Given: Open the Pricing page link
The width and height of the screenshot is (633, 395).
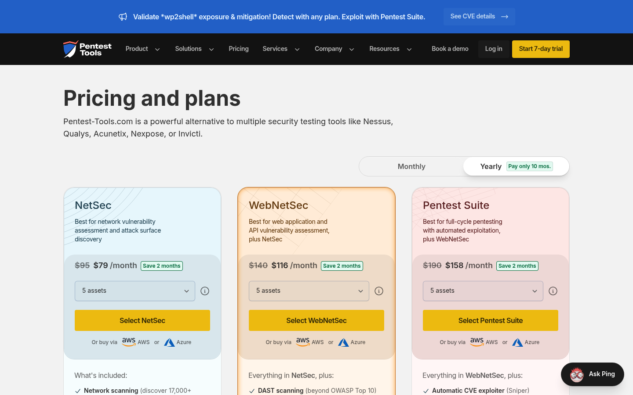Looking at the screenshot, I should [x=239, y=49].
